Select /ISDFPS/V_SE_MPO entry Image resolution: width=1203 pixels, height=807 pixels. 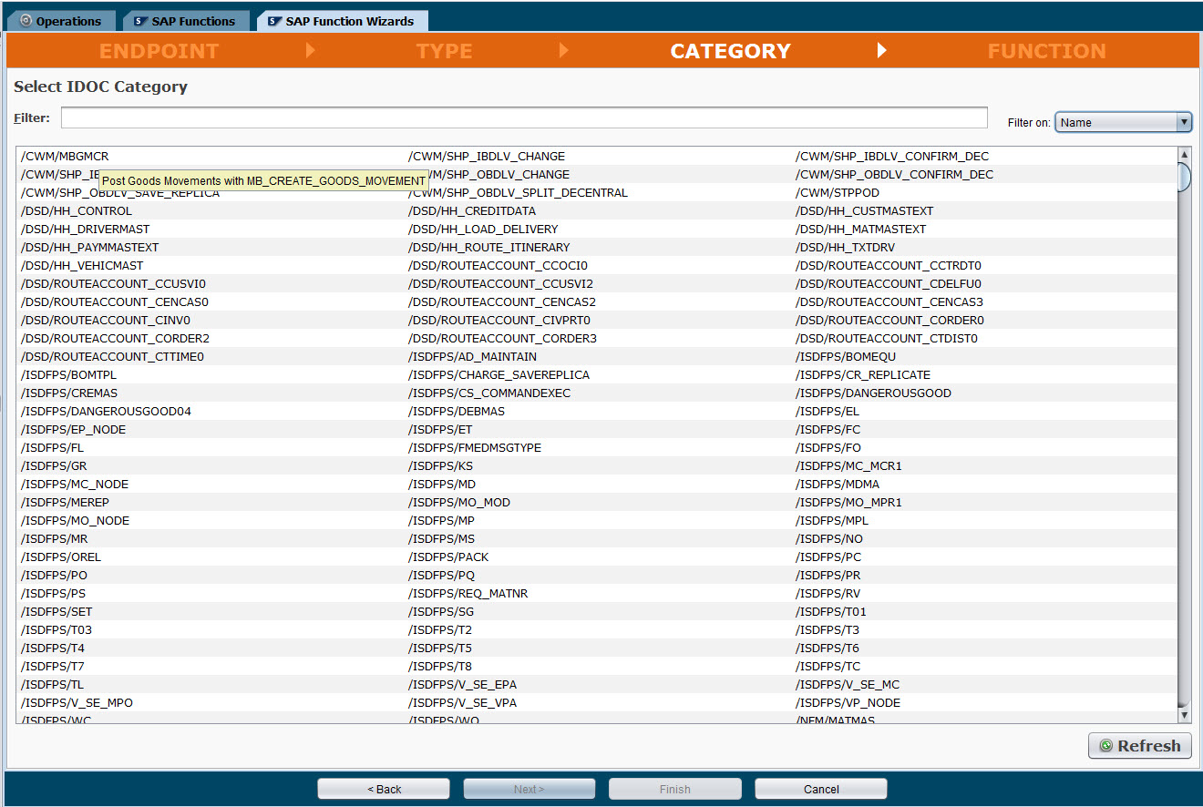[77, 703]
